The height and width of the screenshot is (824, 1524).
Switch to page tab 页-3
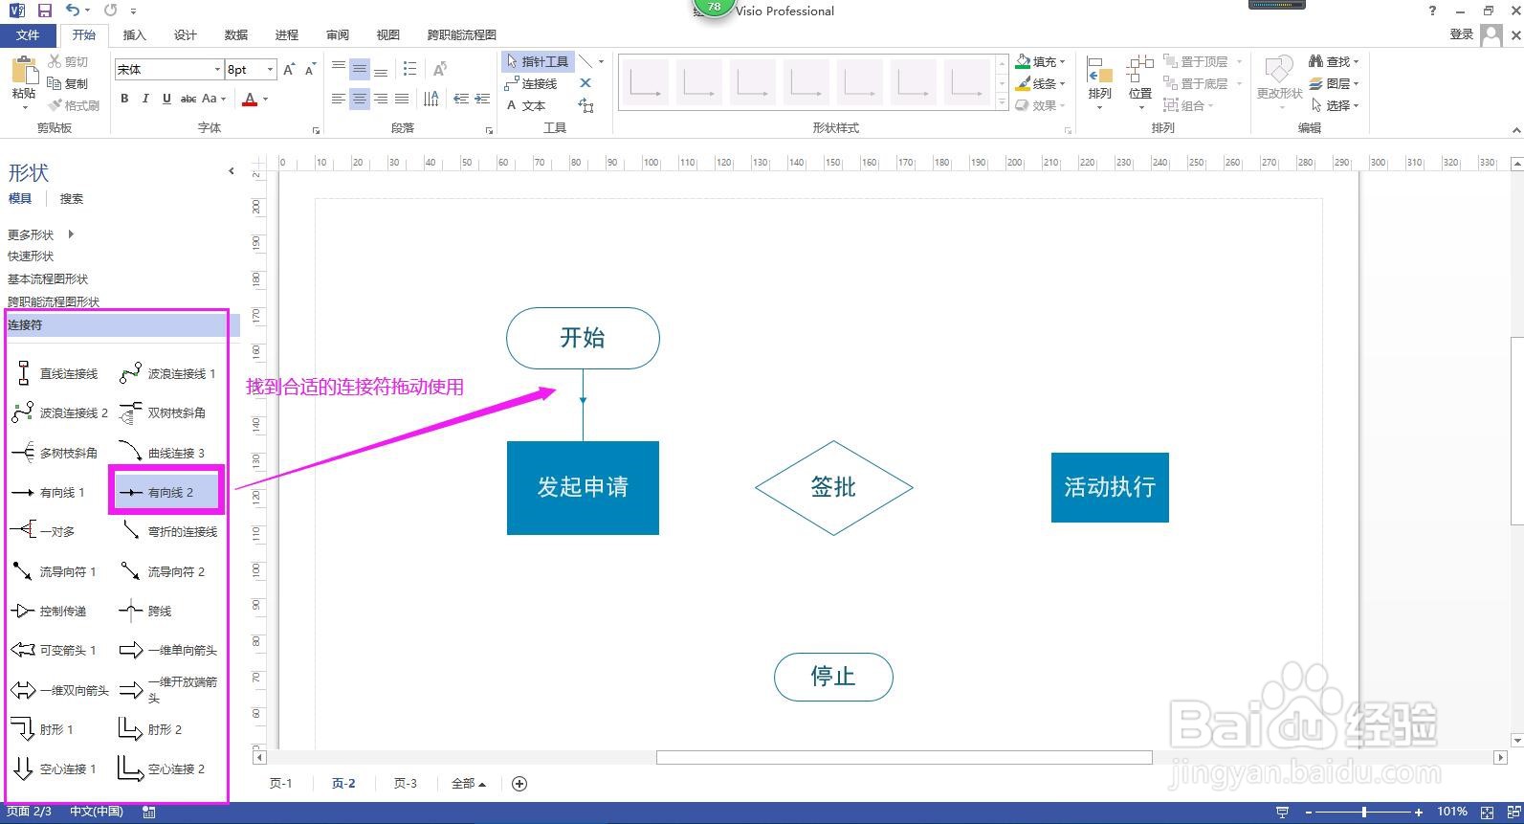[406, 784]
